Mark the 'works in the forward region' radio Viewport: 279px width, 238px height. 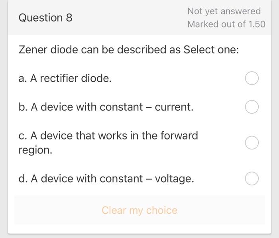251,143
